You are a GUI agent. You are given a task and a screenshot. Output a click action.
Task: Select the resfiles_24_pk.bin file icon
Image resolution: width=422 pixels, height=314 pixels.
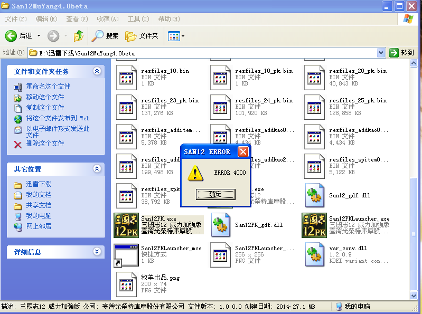(220, 107)
